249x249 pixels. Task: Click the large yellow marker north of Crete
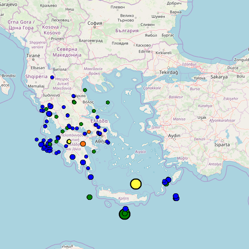[x=136, y=184]
